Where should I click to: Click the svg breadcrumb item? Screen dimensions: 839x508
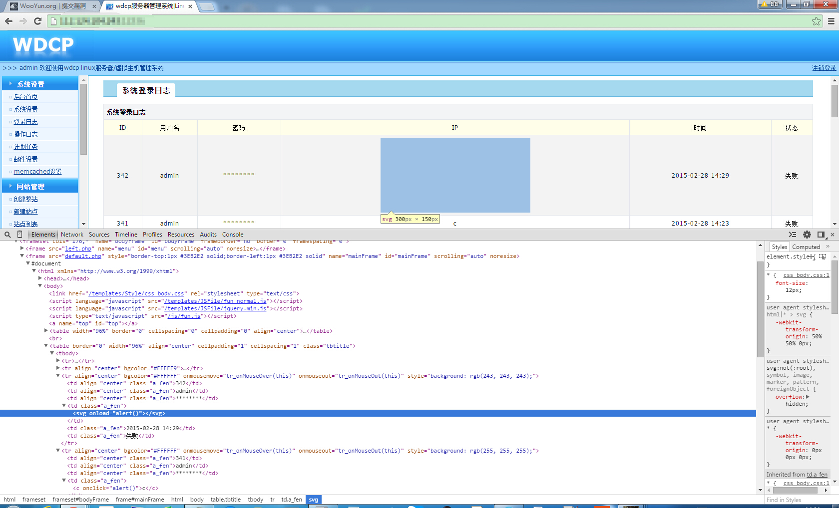[x=313, y=500]
